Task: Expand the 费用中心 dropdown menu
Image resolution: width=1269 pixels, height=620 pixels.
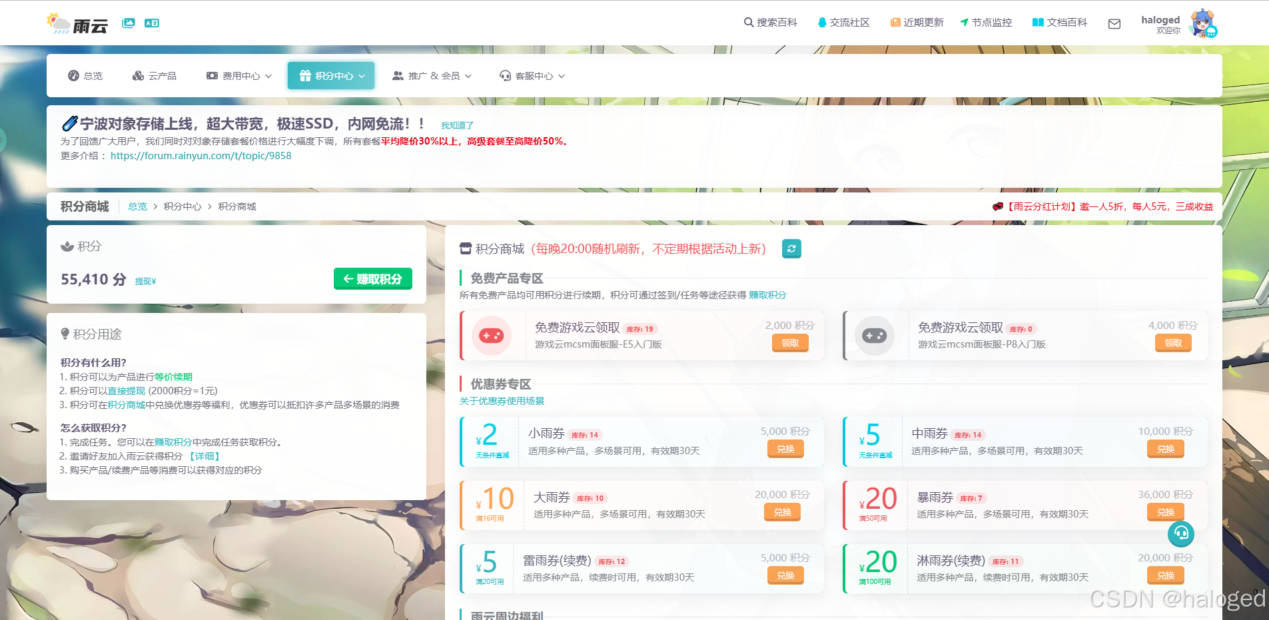Action: [239, 76]
